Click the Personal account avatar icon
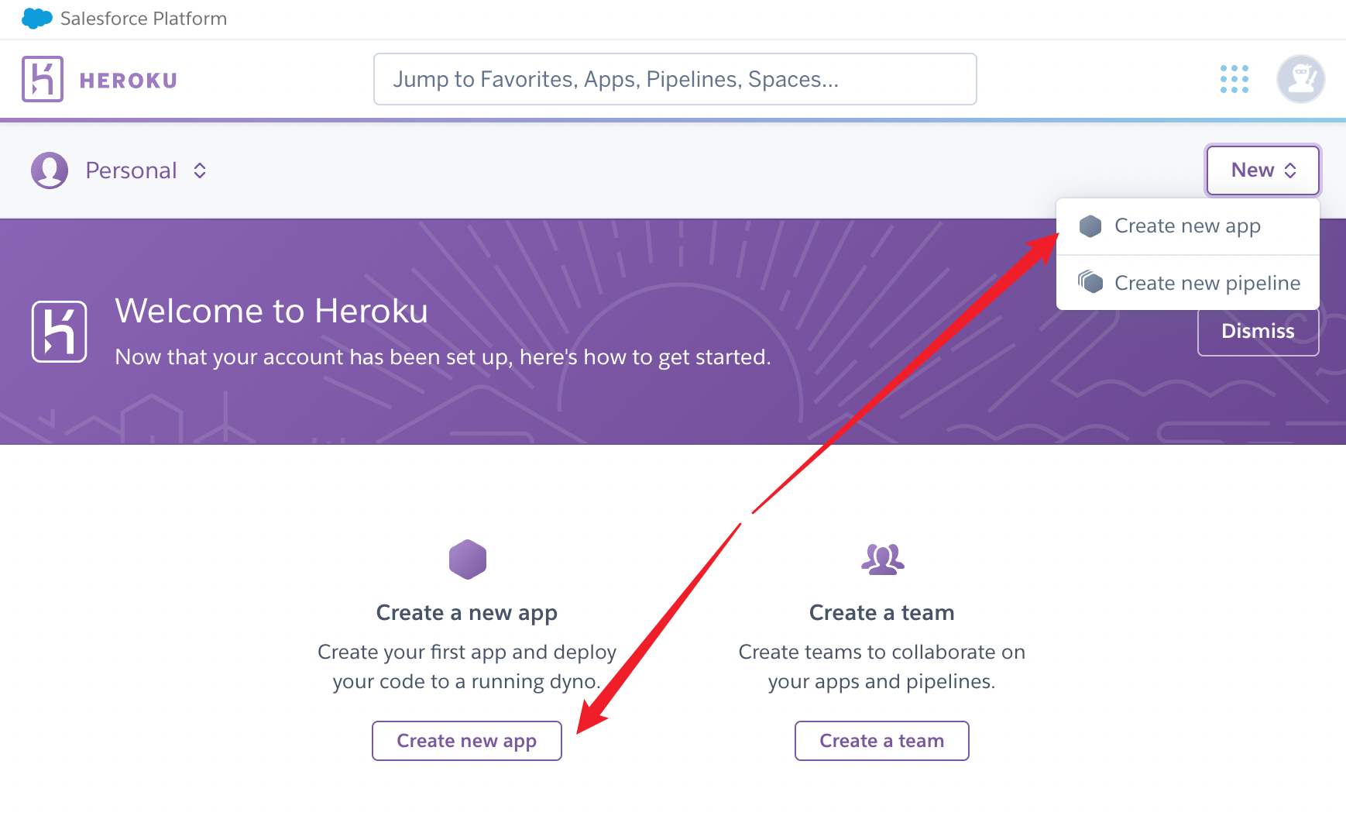Image resolution: width=1346 pixels, height=823 pixels. pos(50,170)
